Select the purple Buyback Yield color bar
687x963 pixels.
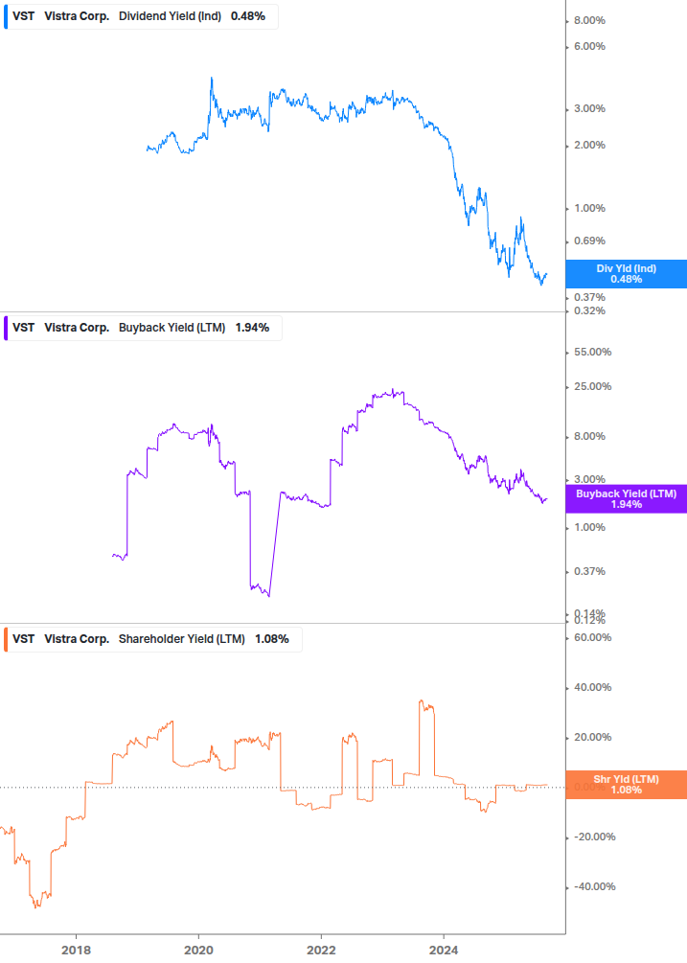click(6, 328)
